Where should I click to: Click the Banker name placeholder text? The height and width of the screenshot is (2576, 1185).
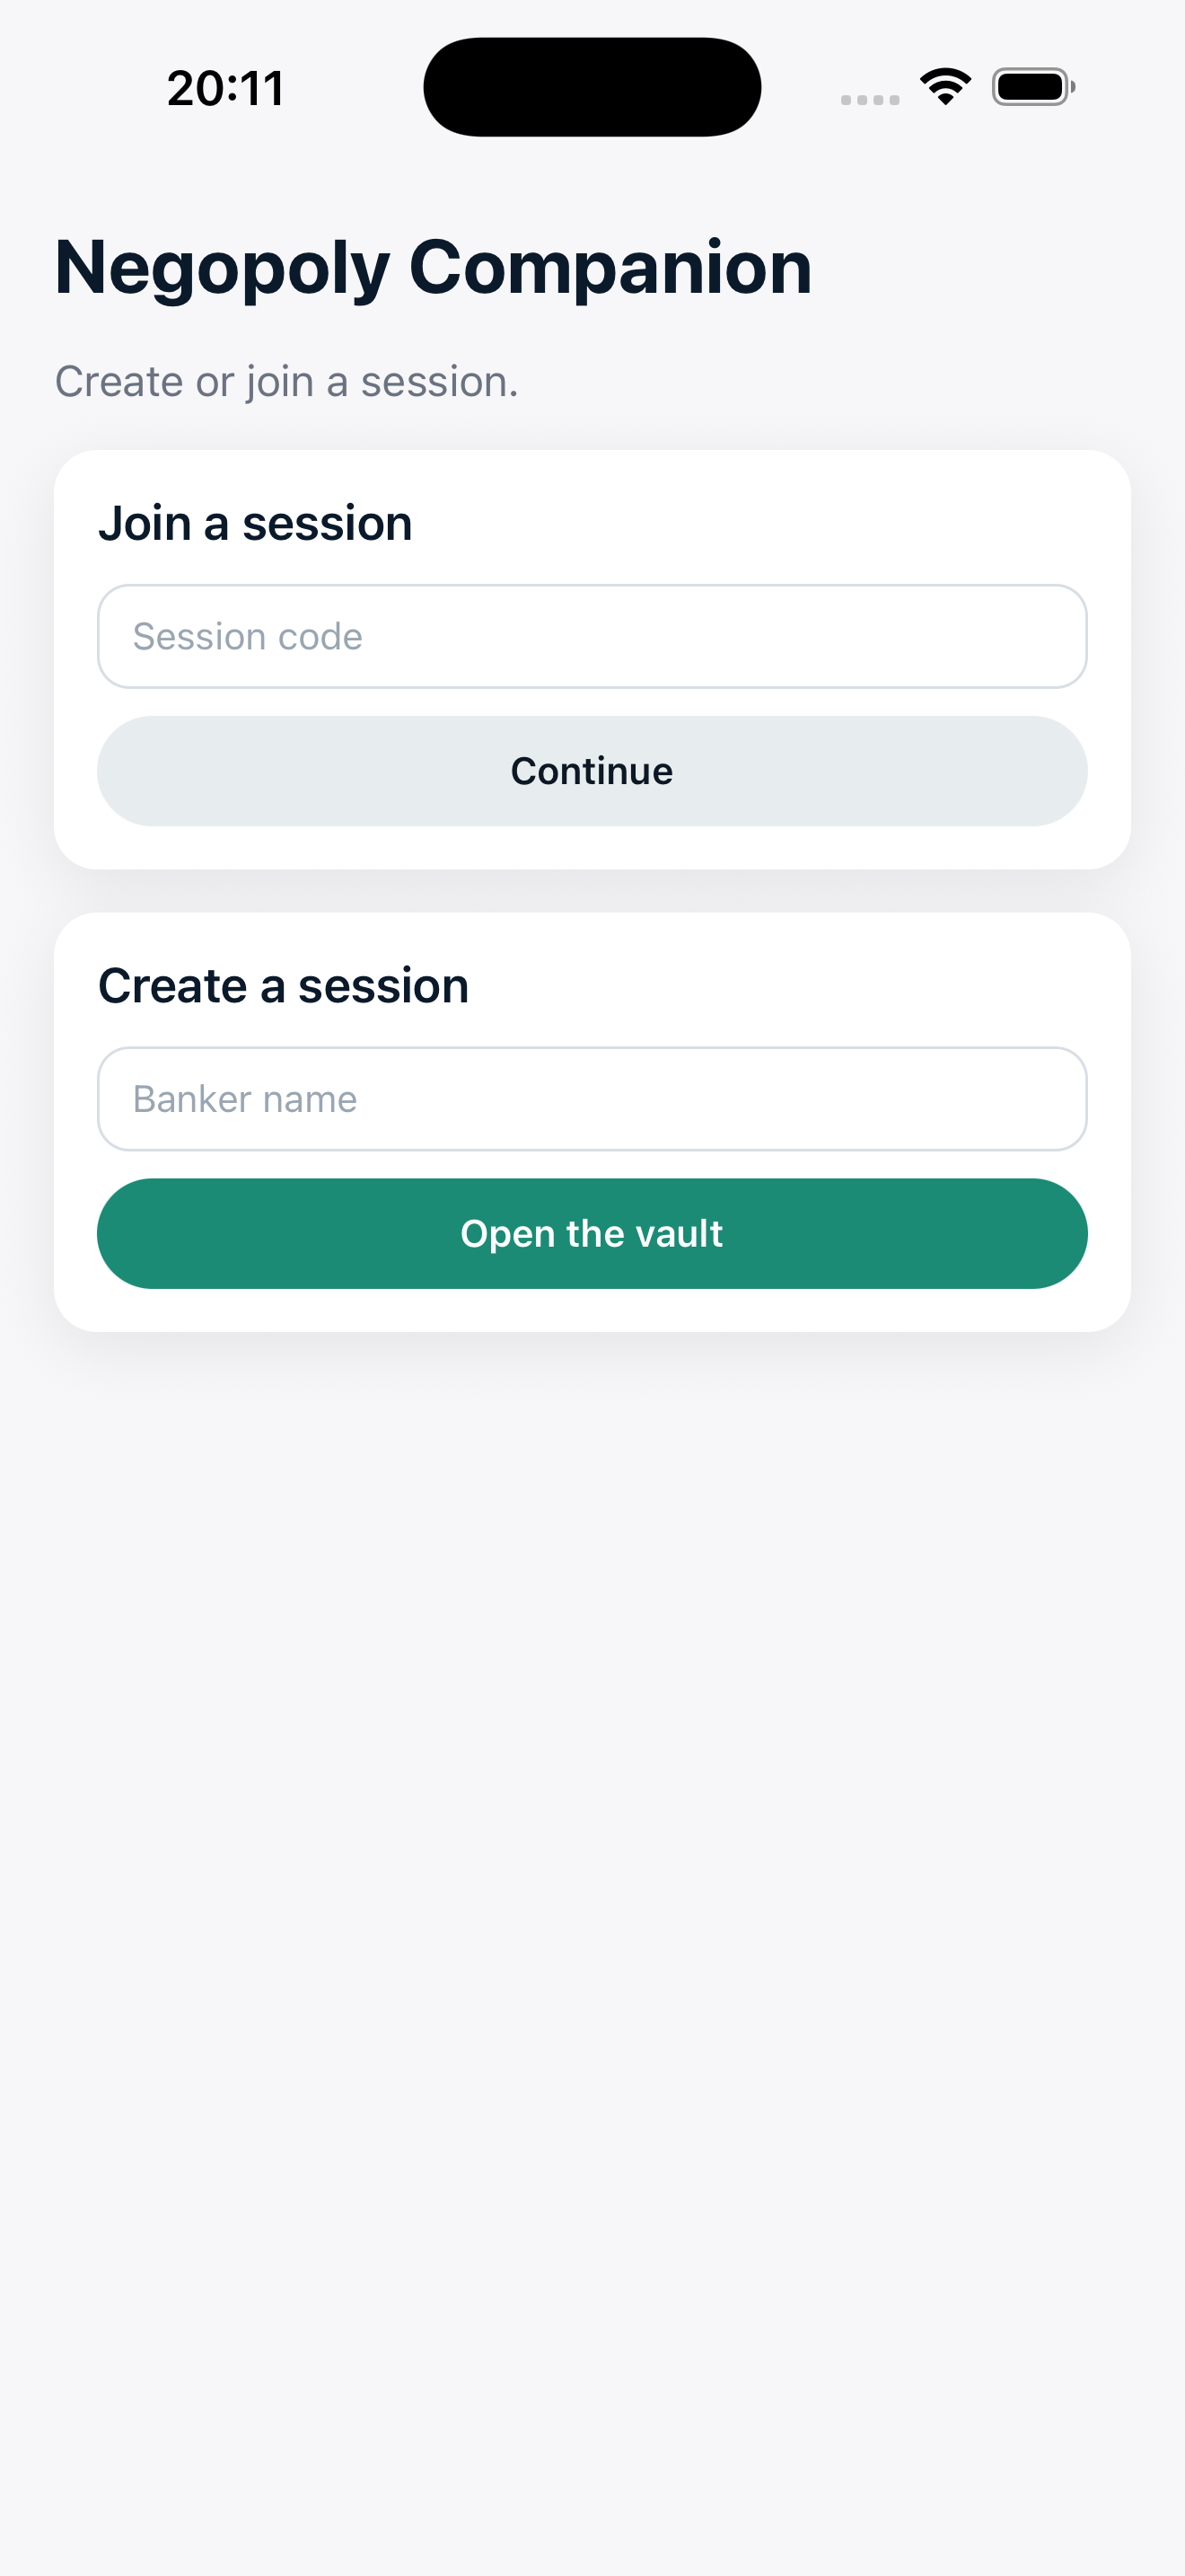(245, 1099)
